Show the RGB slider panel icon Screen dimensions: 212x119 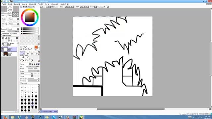click(24, 7)
